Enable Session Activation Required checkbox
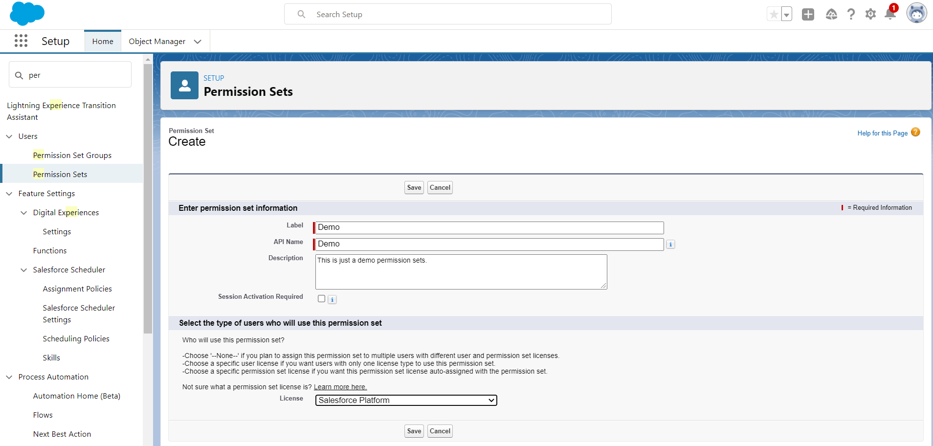The width and height of the screenshot is (933, 446). point(321,299)
